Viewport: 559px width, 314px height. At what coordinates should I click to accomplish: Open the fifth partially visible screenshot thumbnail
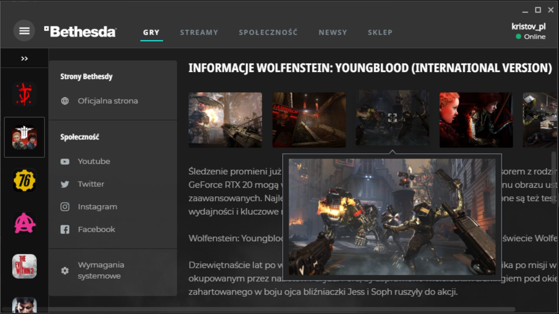tap(540, 120)
